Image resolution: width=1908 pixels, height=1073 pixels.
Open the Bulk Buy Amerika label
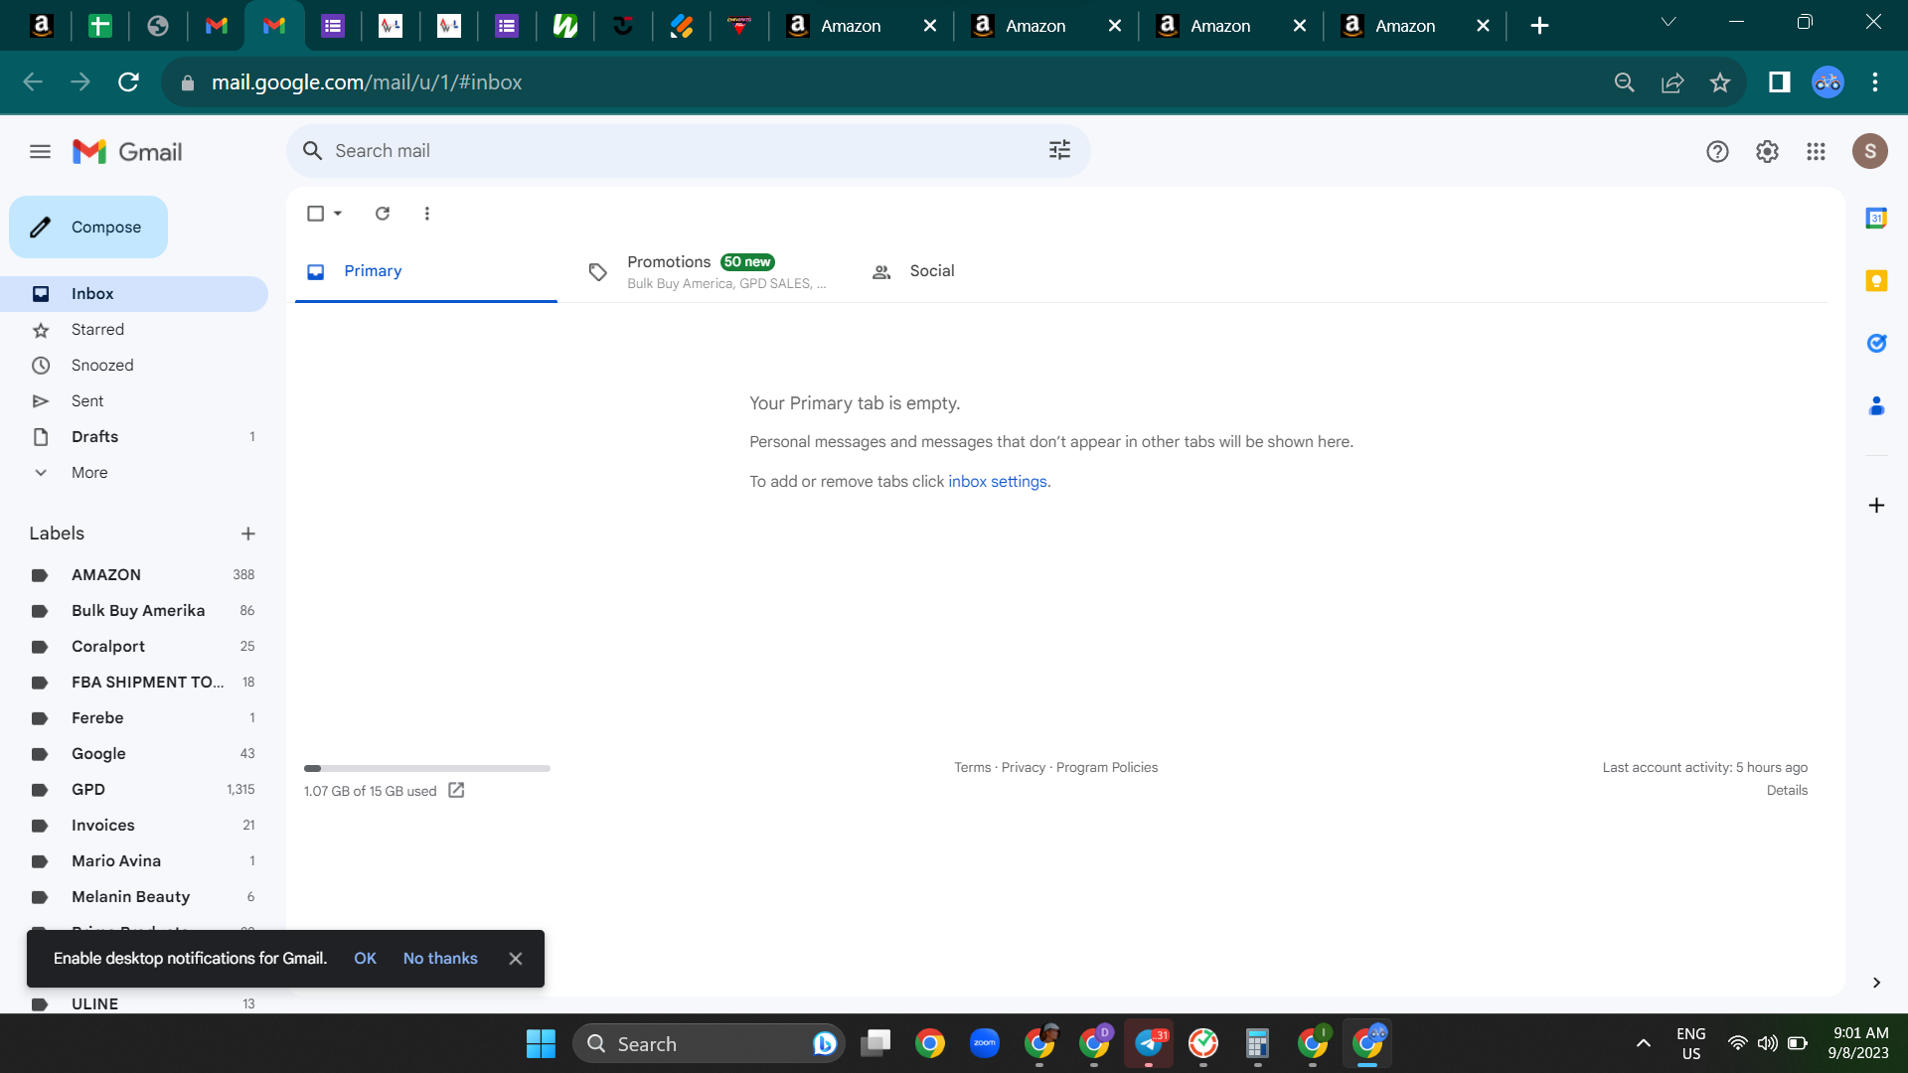click(134, 611)
